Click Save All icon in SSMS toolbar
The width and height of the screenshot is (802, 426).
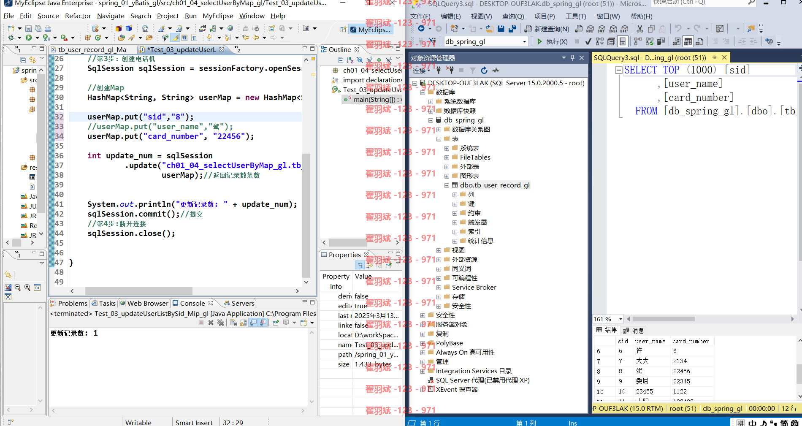pos(512,29)
